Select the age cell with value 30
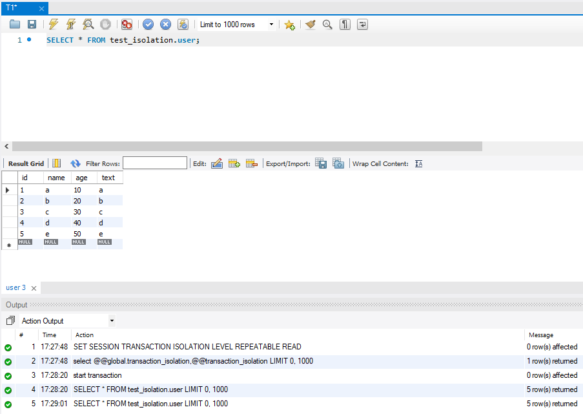This screenshot has width=583, height=414. click(x=84, y=212)
